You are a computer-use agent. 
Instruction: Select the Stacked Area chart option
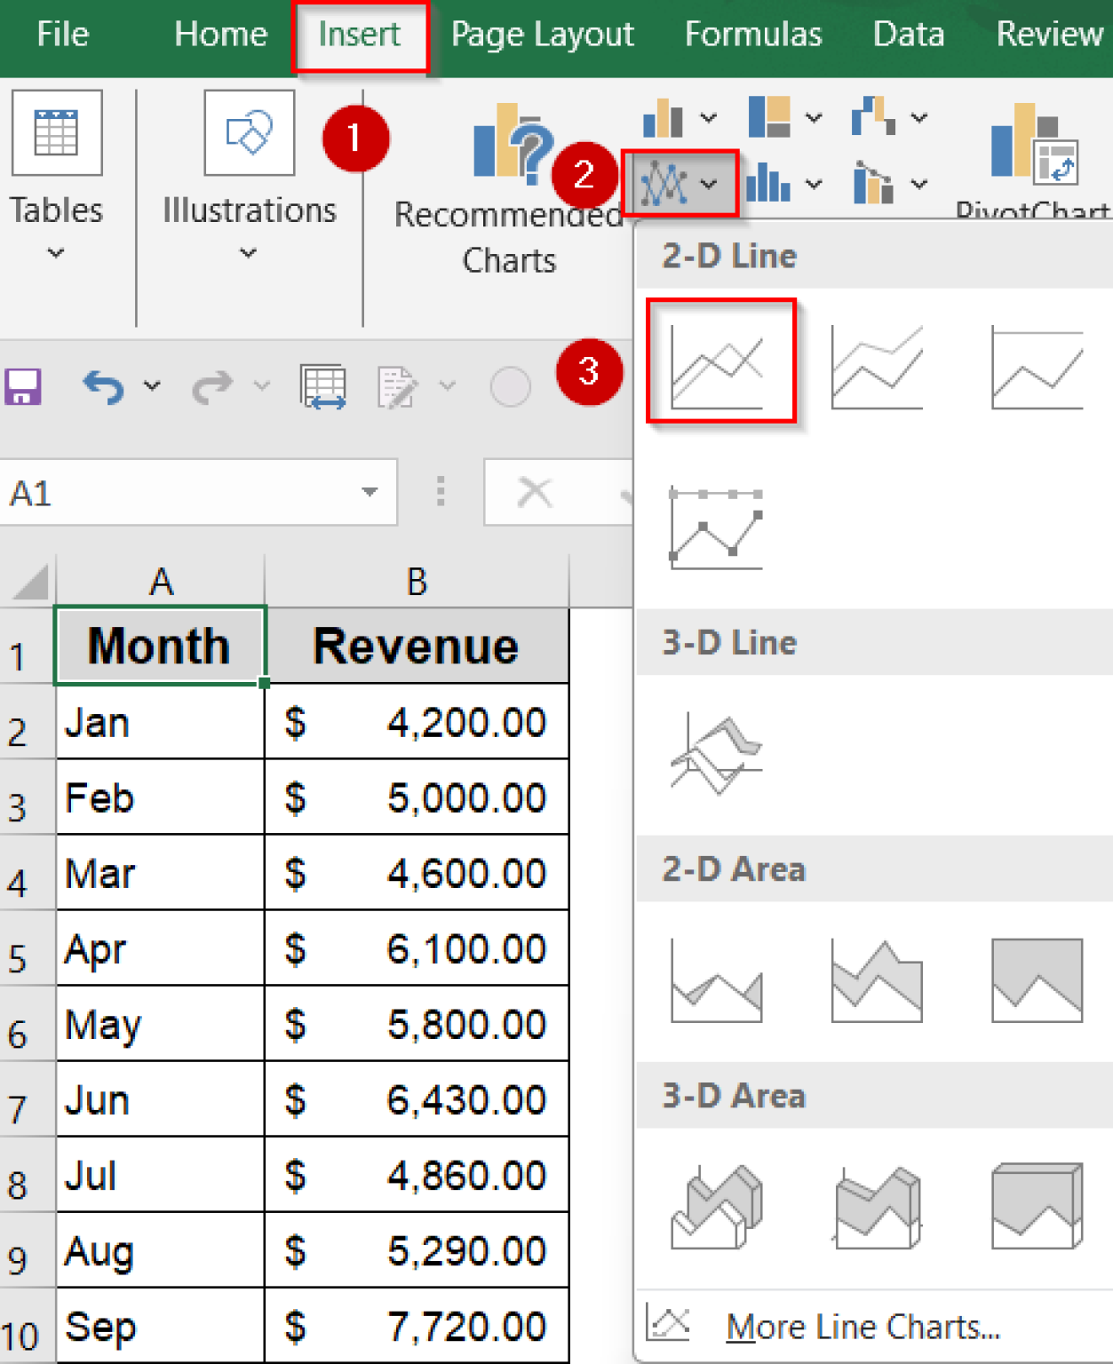875,979
